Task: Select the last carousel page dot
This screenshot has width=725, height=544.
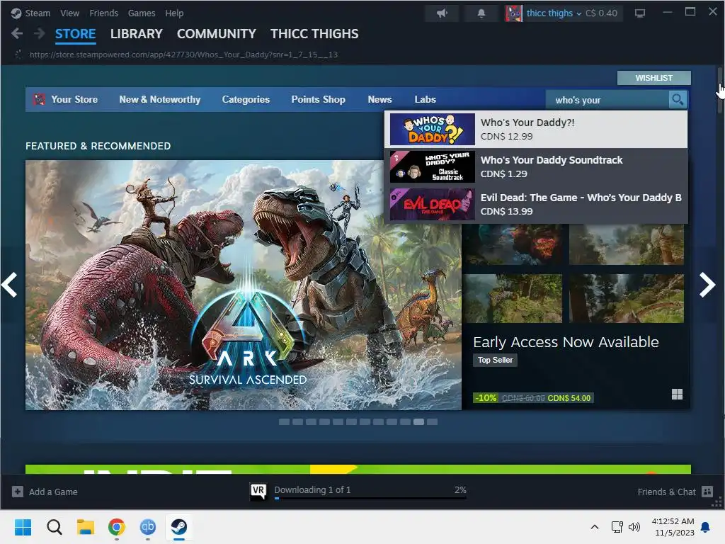Action: tap(432, 422)
